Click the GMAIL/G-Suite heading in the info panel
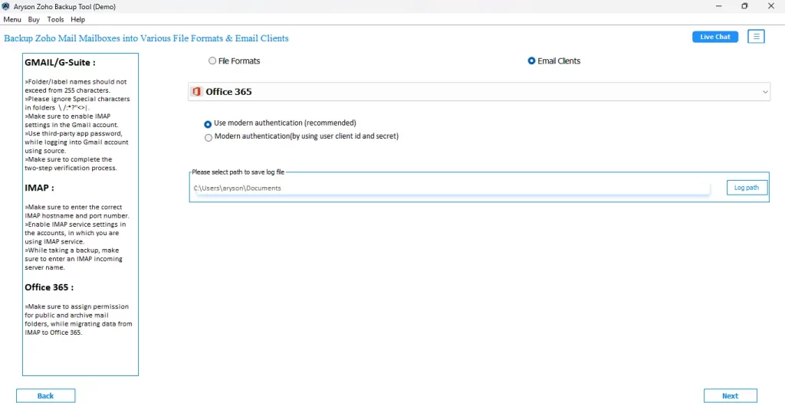This screenshot has width=785, height=406. [60, 63]
